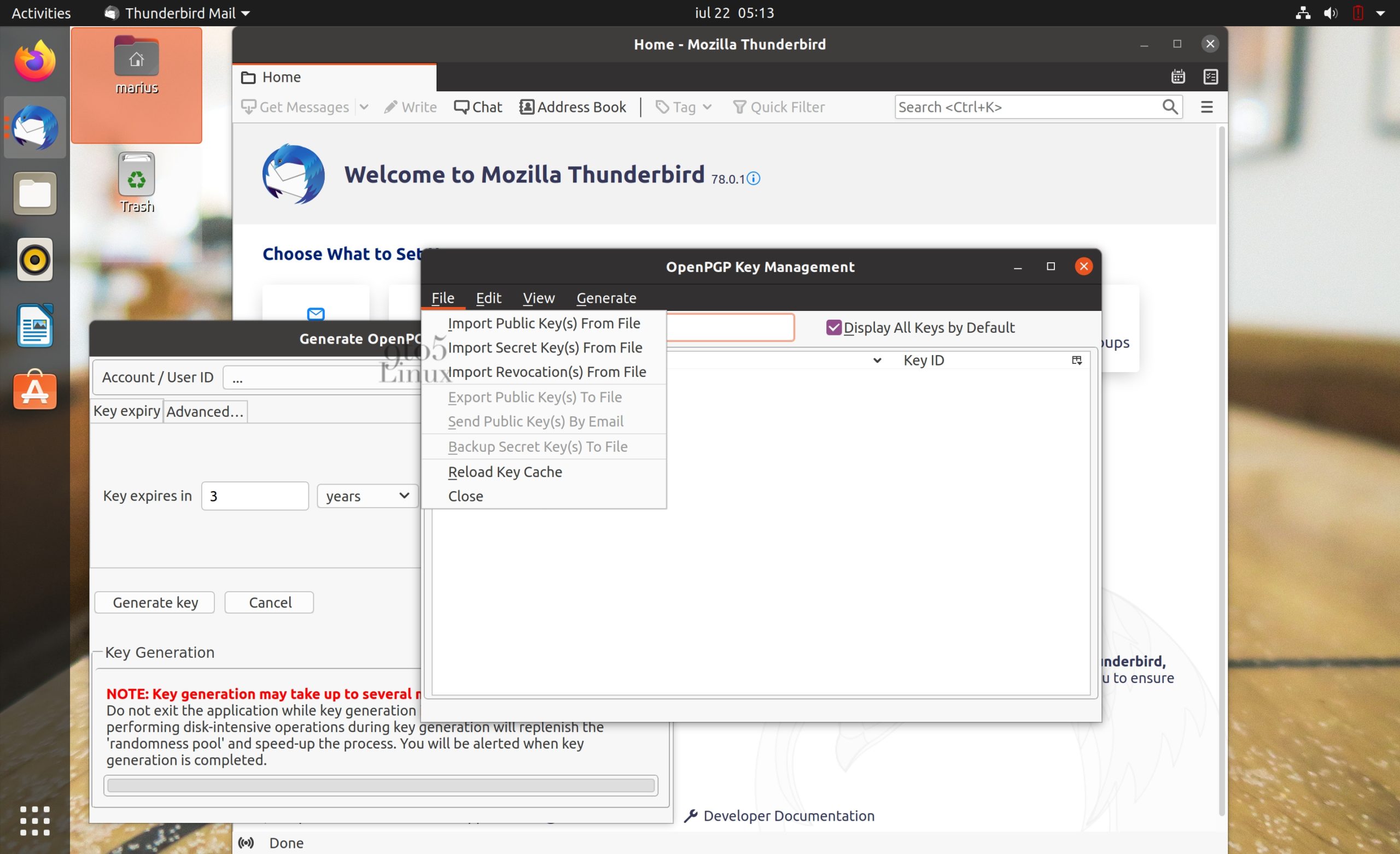The image size is (1400, 854).
Task: Switch to the Advanced… tab
Action: (205, 411)
